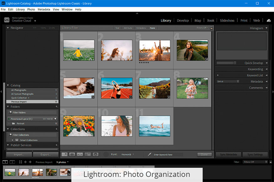Expand the local disk D volume arrow
Viewport: 274px width, 182px height.
coord(55,119)
